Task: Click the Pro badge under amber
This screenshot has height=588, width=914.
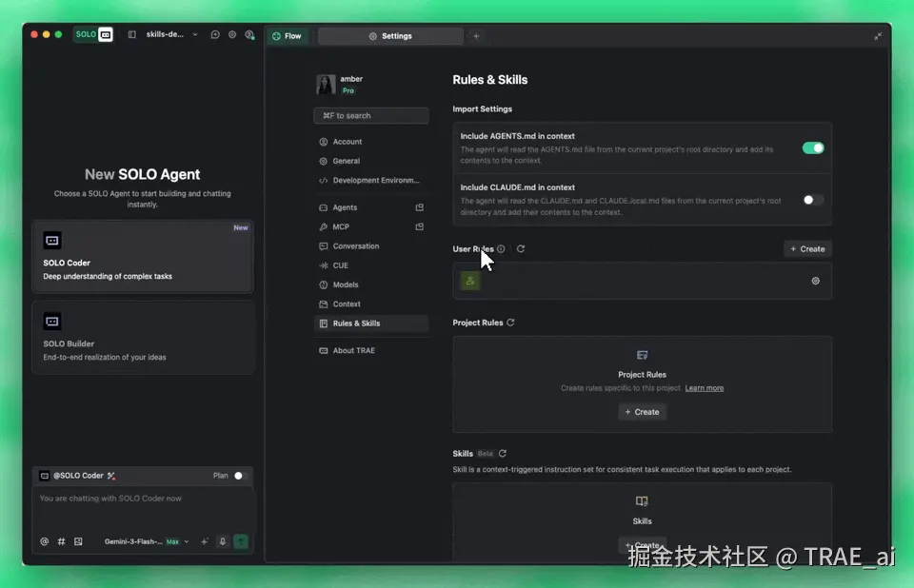Action: pos(348,90)
